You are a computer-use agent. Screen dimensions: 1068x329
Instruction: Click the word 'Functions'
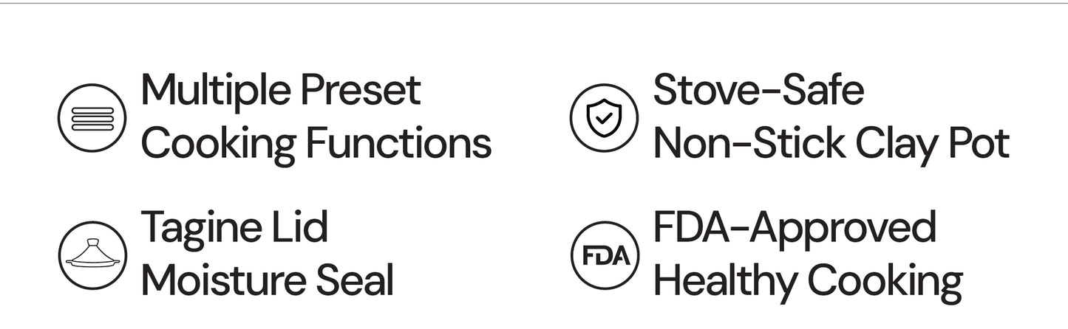[399, 144]
